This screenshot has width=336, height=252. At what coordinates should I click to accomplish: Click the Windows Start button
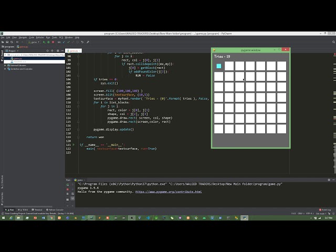pos(3,218)
